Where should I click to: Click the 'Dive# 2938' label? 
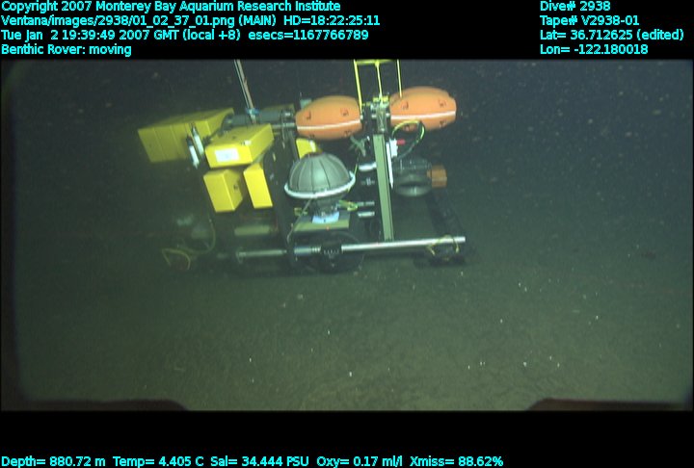pyautogui.click(x=574, y=6)
